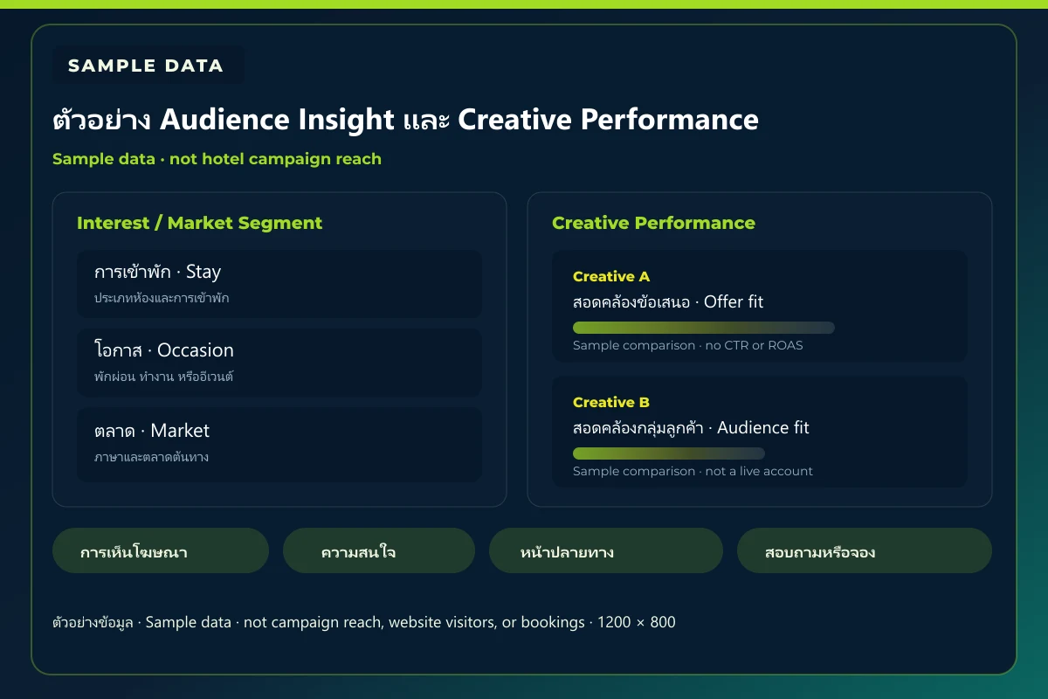
Task: Click 'Sample comparison · not a live account'
Action: pyautogui.click(x=693, y=471)
